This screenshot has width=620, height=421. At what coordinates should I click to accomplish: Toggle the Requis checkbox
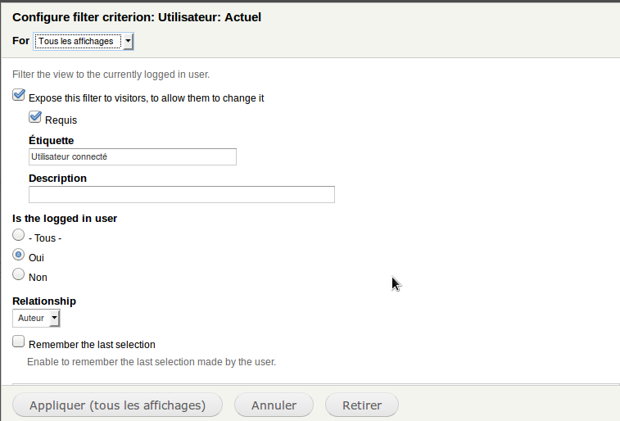tap(35, 117)
